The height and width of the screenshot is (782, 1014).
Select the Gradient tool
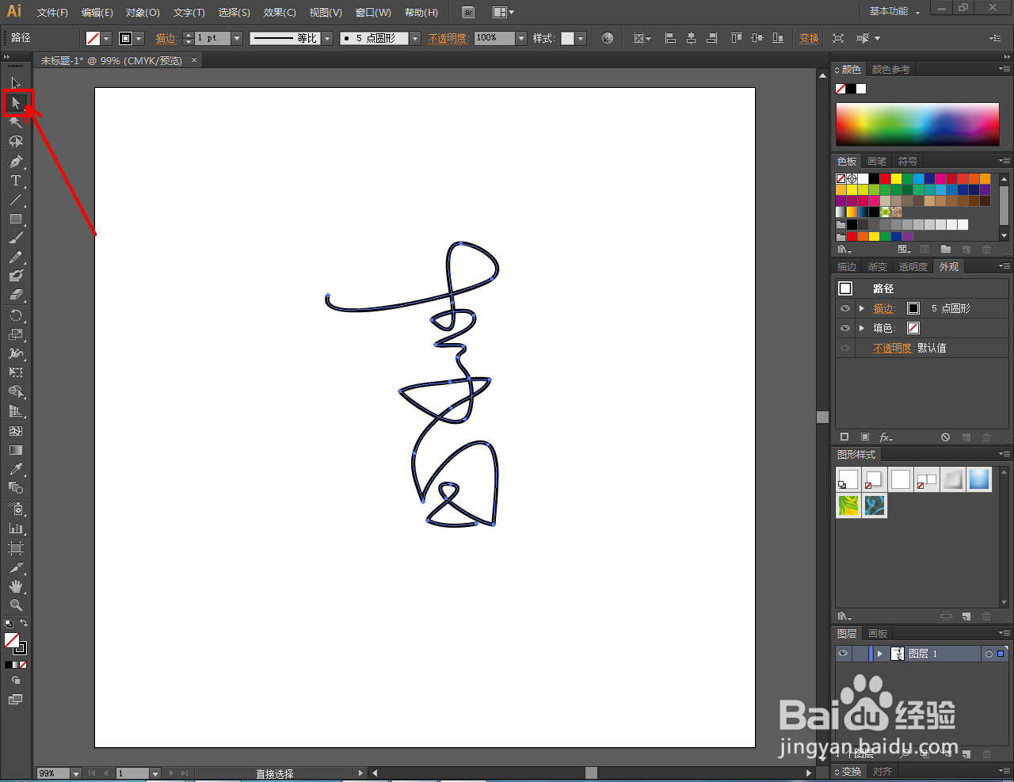(x=16, y=450)
